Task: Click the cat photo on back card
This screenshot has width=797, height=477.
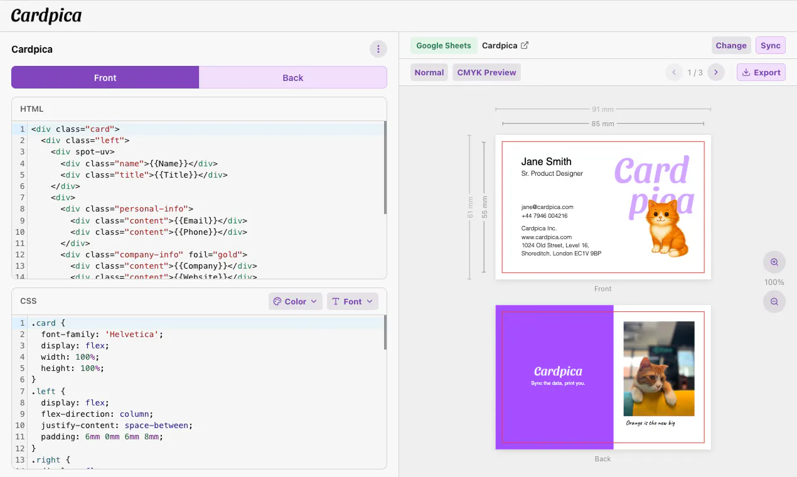Action: coord(659,368)
